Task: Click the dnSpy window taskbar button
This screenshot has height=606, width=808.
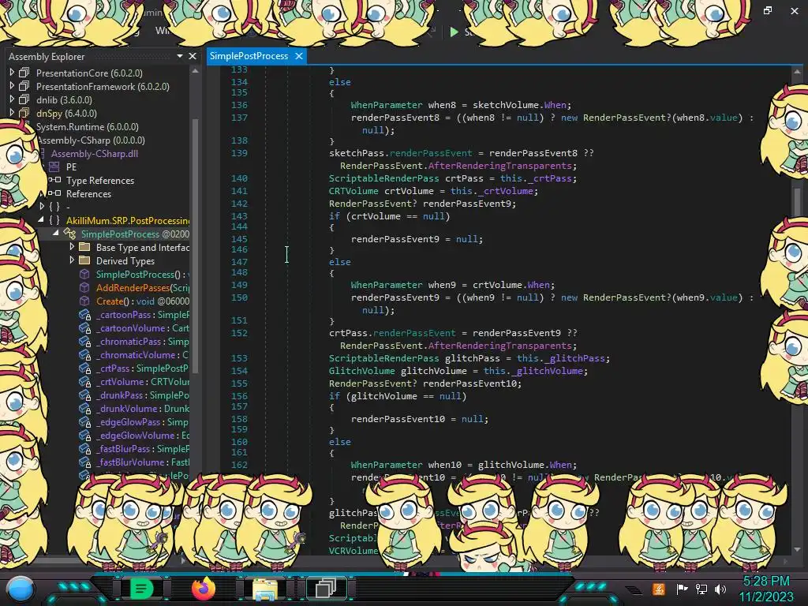Action: [x=326, y=589]
